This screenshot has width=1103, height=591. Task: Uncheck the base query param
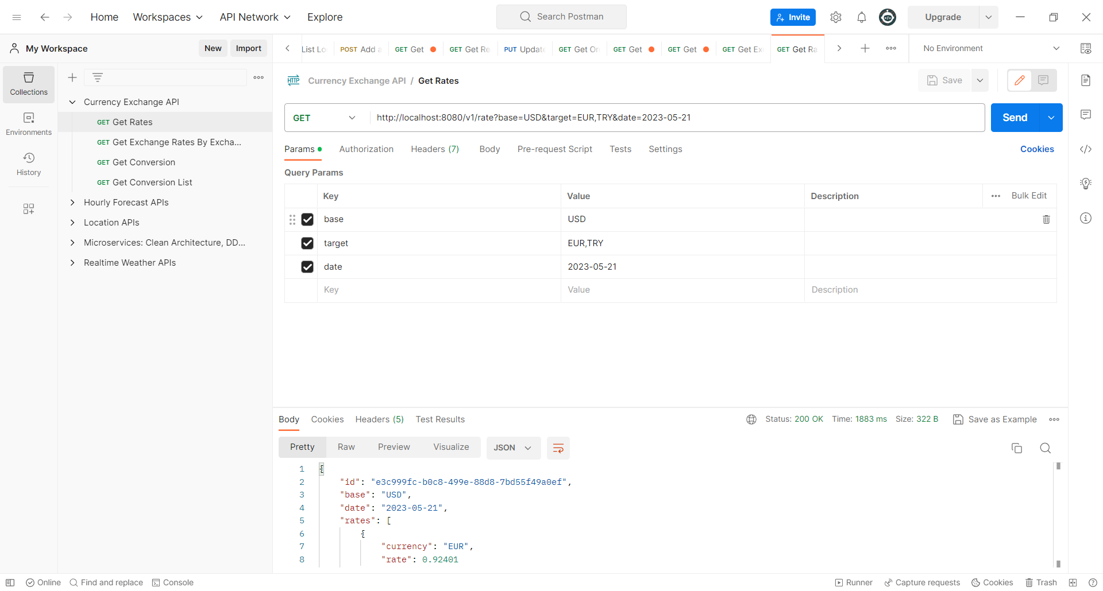pos(307,219)
